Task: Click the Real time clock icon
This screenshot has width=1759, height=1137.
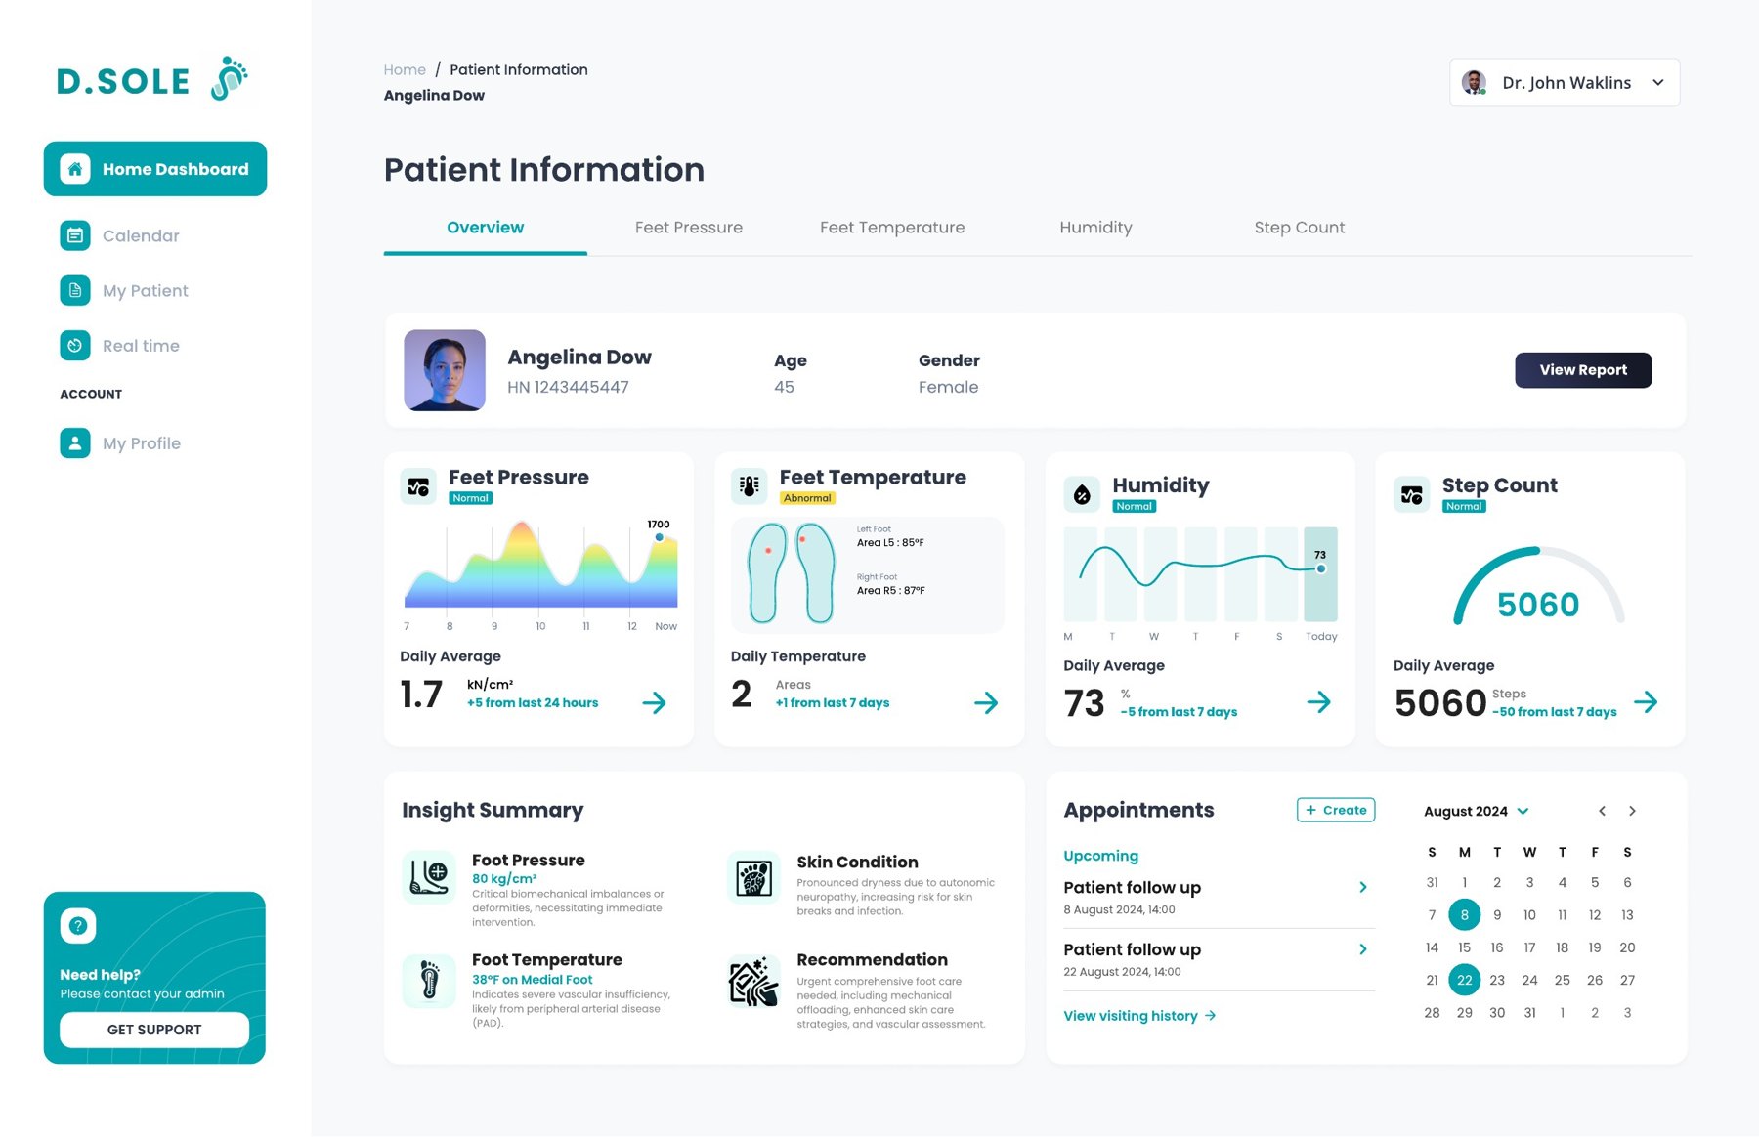Action: 75,345
